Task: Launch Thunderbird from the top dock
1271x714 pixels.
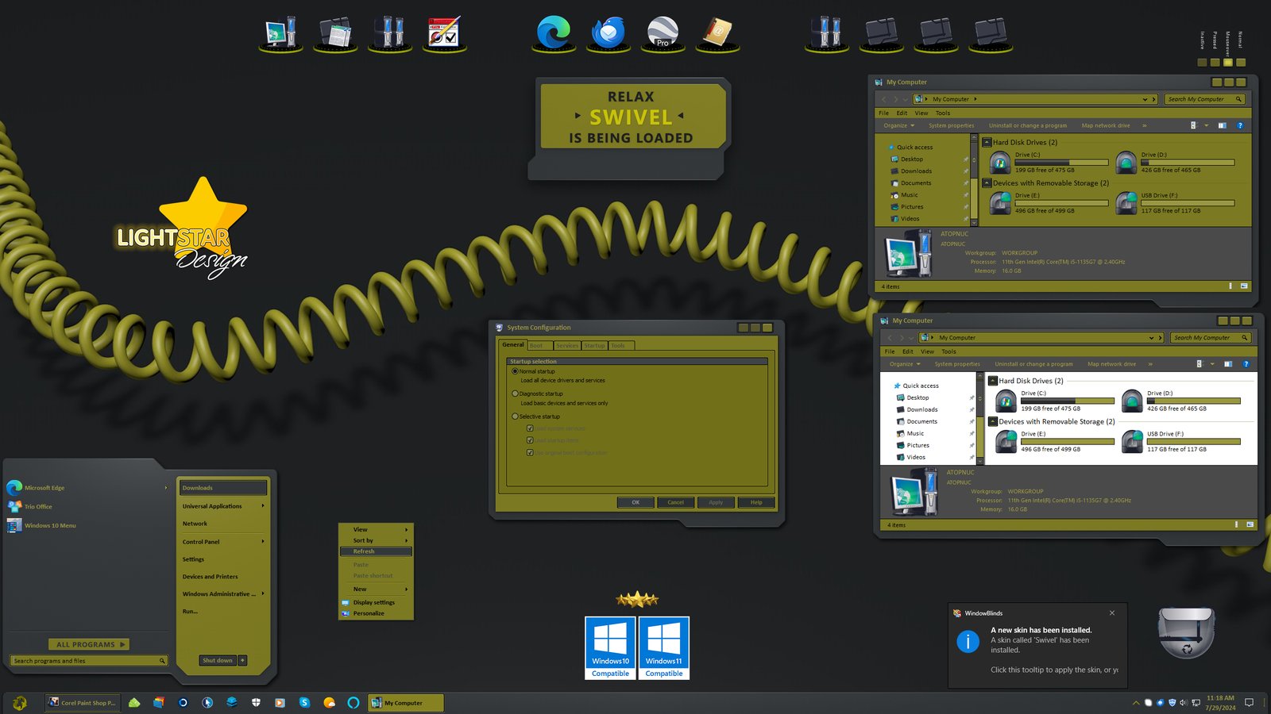Action: [x=608, y=33]
